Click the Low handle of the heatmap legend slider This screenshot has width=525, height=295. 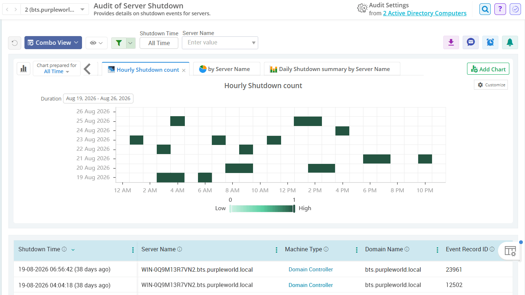point(230,209)
